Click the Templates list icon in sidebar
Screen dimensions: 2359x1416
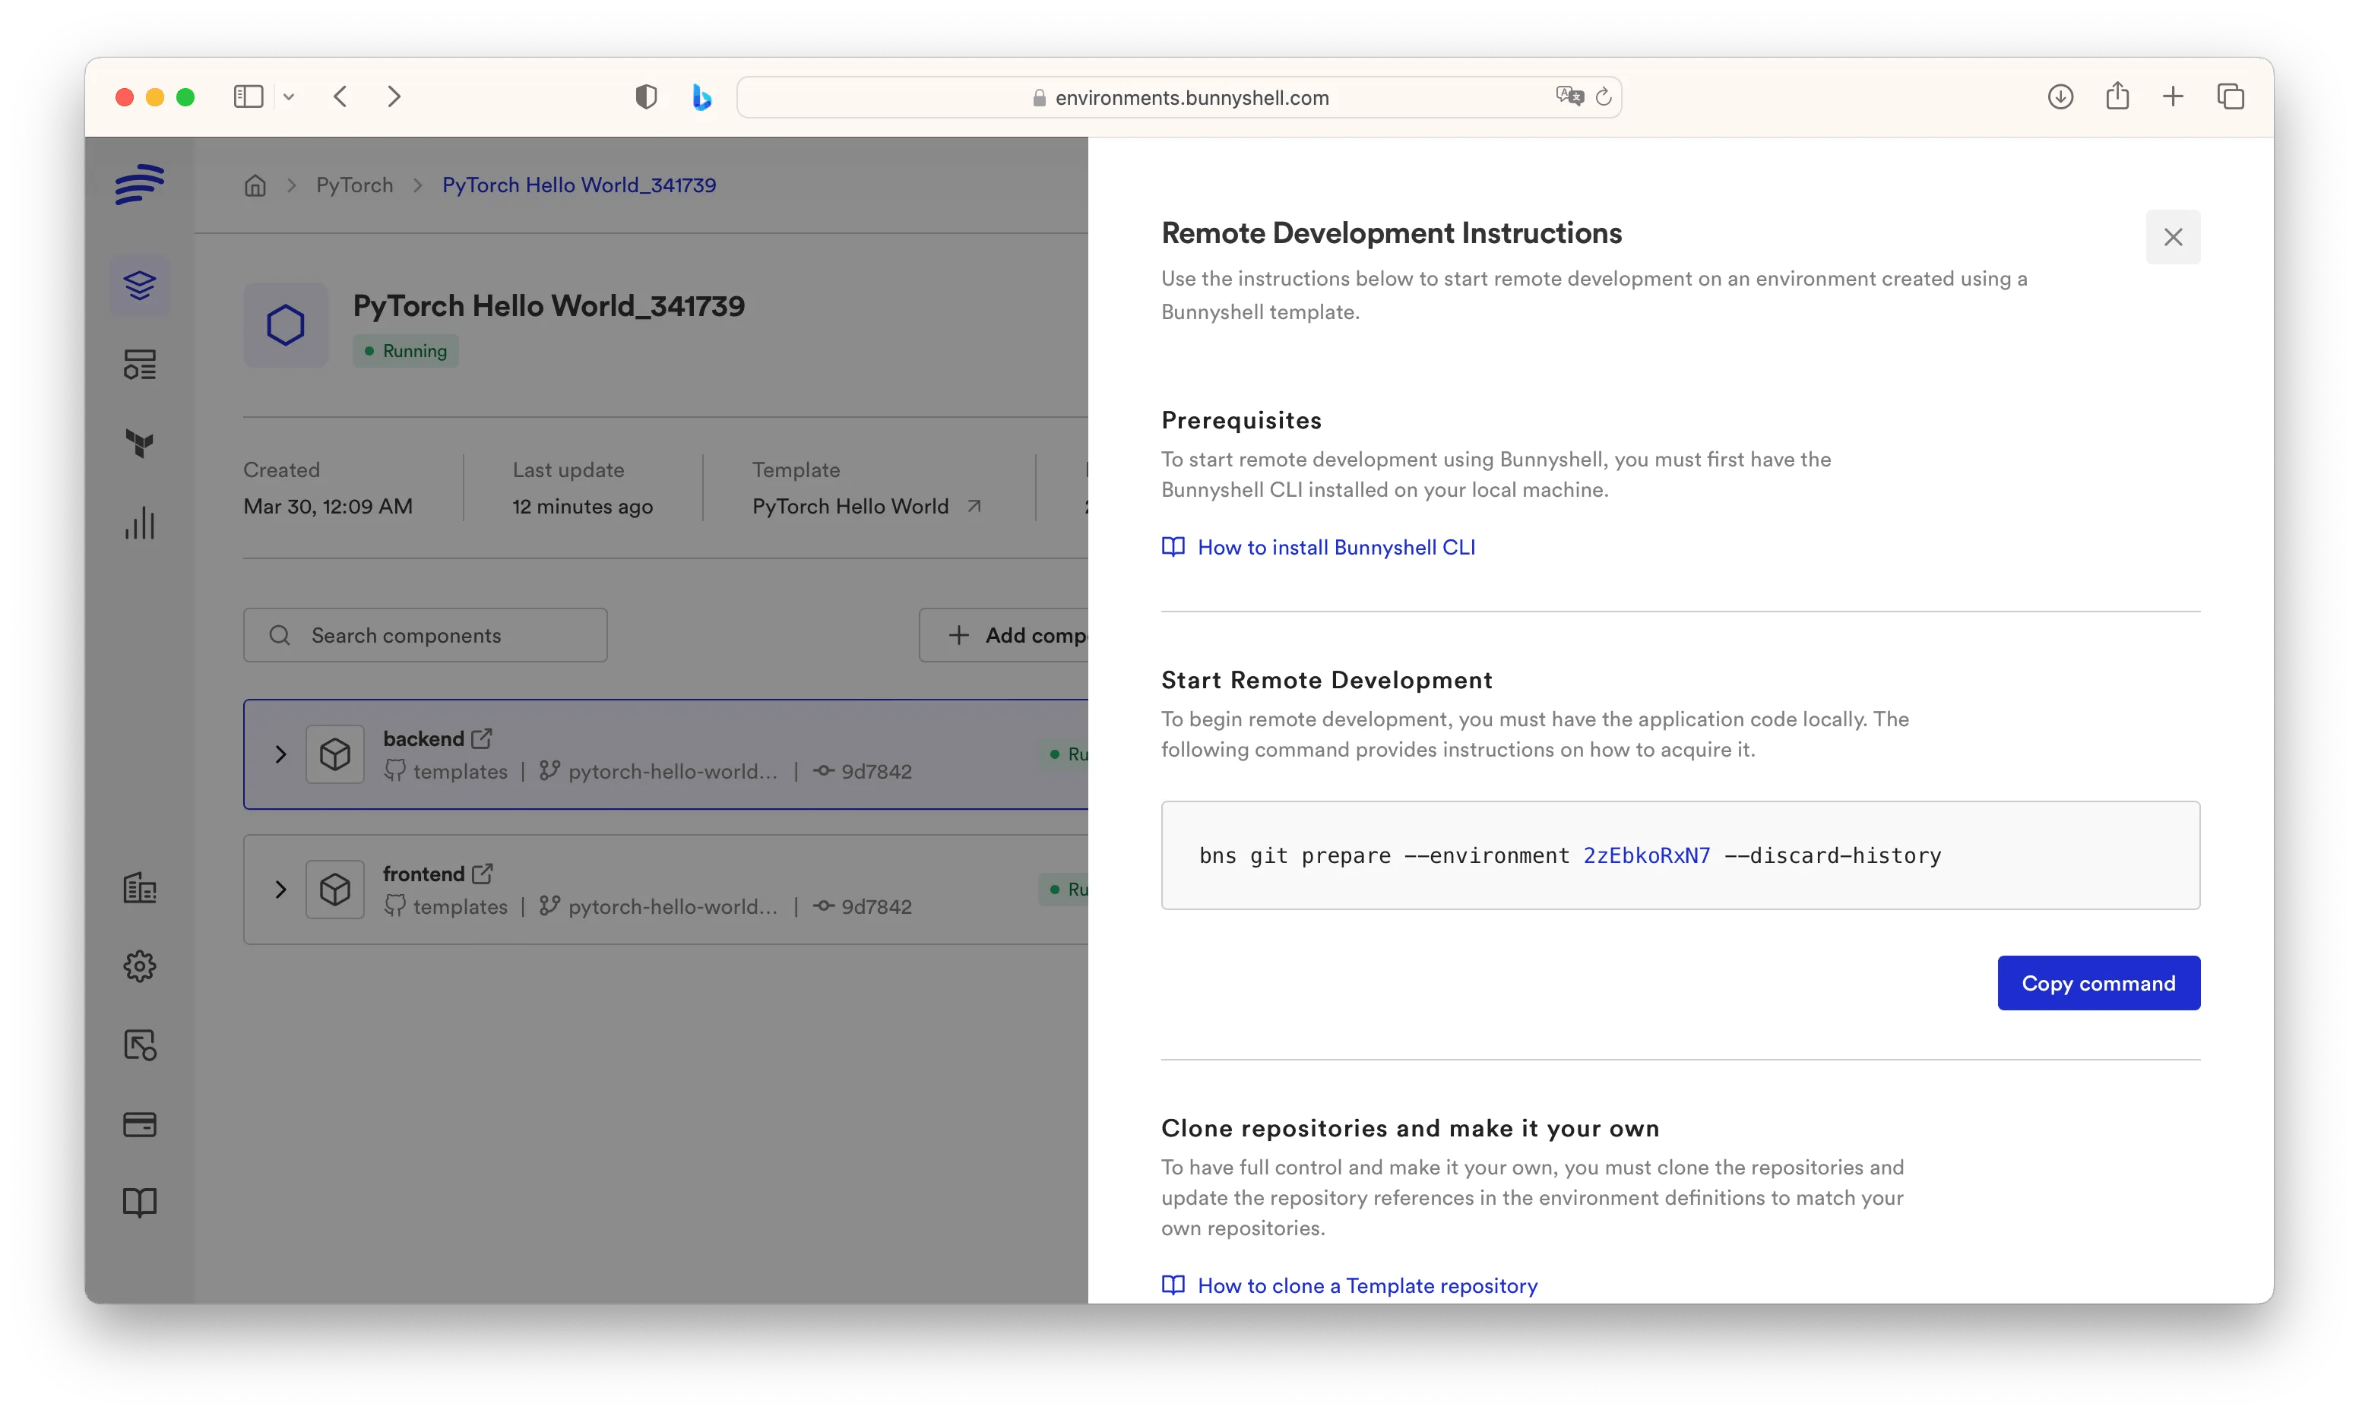coord(139,365)
